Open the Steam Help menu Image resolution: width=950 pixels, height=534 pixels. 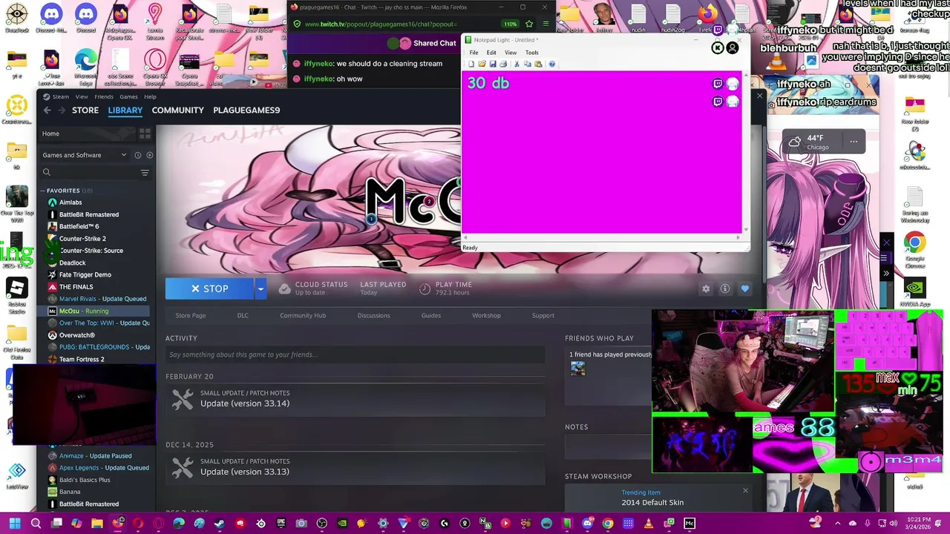150,96
